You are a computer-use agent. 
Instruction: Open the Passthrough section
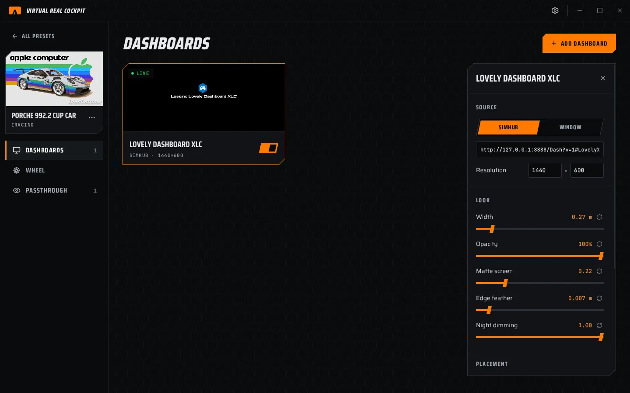54,190
